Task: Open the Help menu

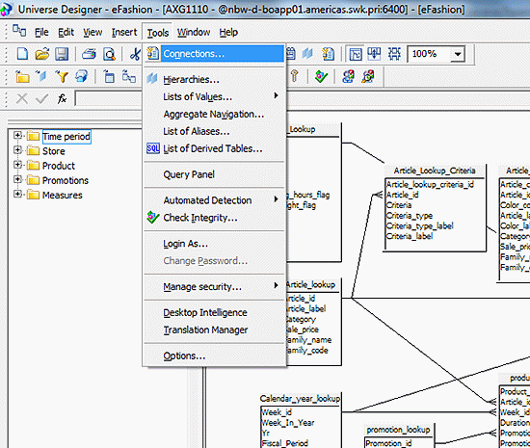Action: 228,32
